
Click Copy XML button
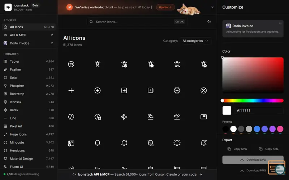click(x=269, y=149)
